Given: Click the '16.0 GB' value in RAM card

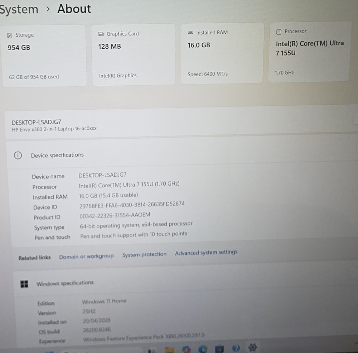Looking at the screenshot, I should coord(199,45).
